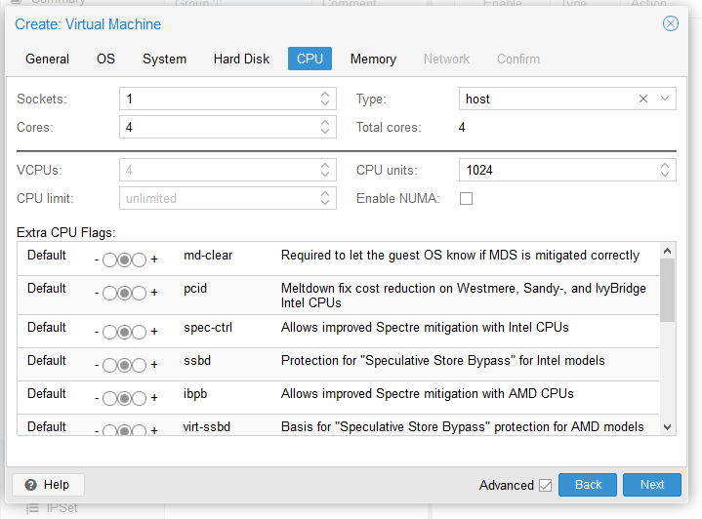Clear the CPU Type value with X
The image size is (702, 519).
[x=642, y=99]
